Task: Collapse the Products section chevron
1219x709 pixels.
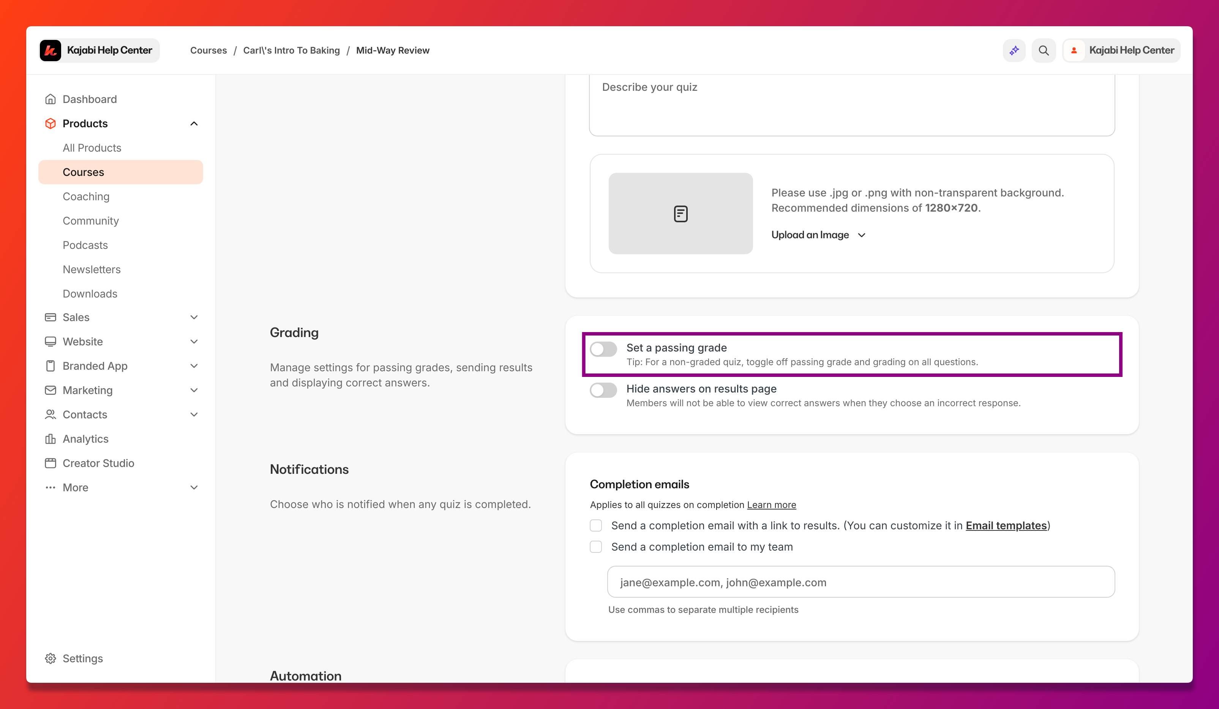Action: 194,123
